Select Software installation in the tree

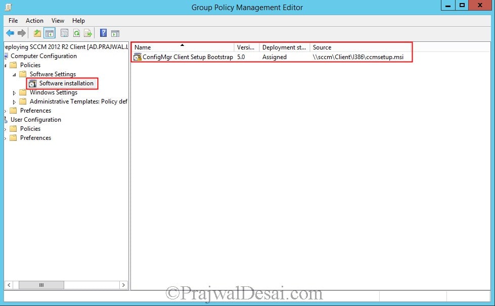click(x=66, y=83)
